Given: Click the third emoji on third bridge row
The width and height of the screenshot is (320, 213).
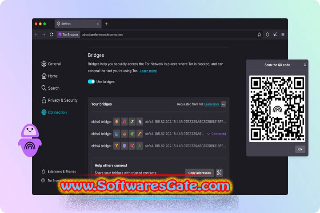Looking at the screenshot, I should point(132,146).
